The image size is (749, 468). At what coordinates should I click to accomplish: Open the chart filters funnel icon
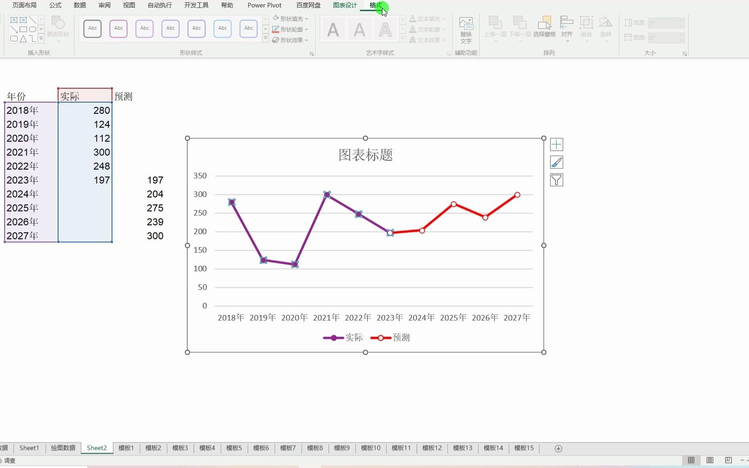556,179
